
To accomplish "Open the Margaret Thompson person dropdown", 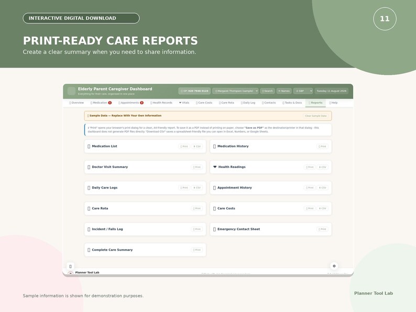I will [x=235, y=91].
